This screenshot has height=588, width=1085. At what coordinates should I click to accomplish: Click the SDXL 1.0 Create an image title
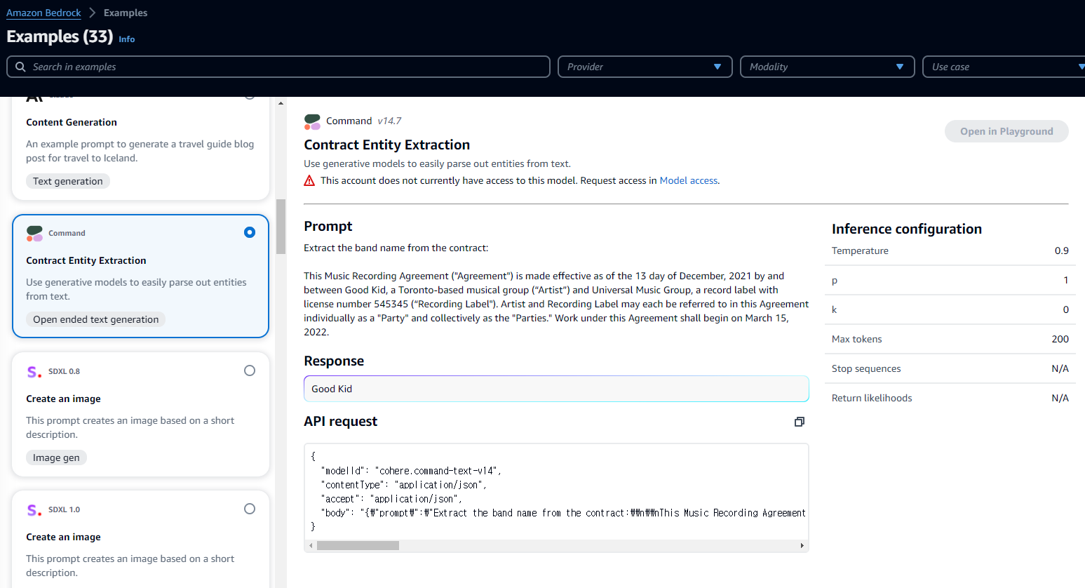pos(63,537)
